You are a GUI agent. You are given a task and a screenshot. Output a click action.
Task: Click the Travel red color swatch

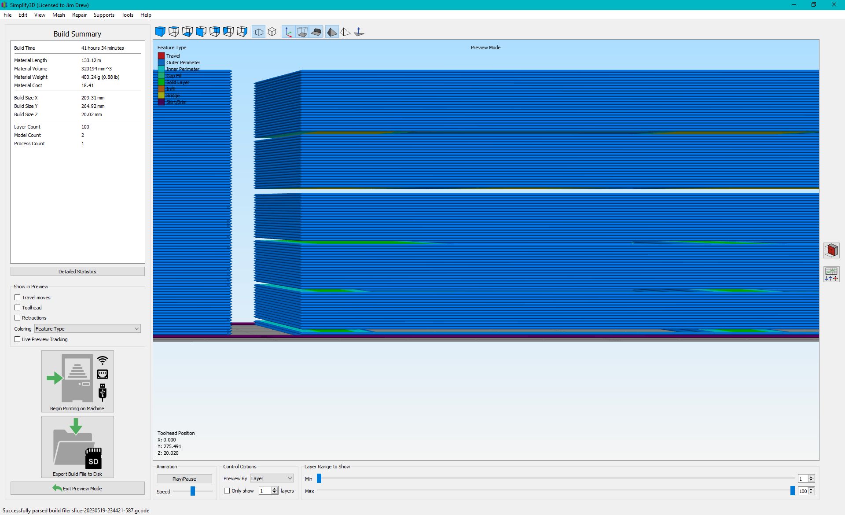click(x=162, y=56)
